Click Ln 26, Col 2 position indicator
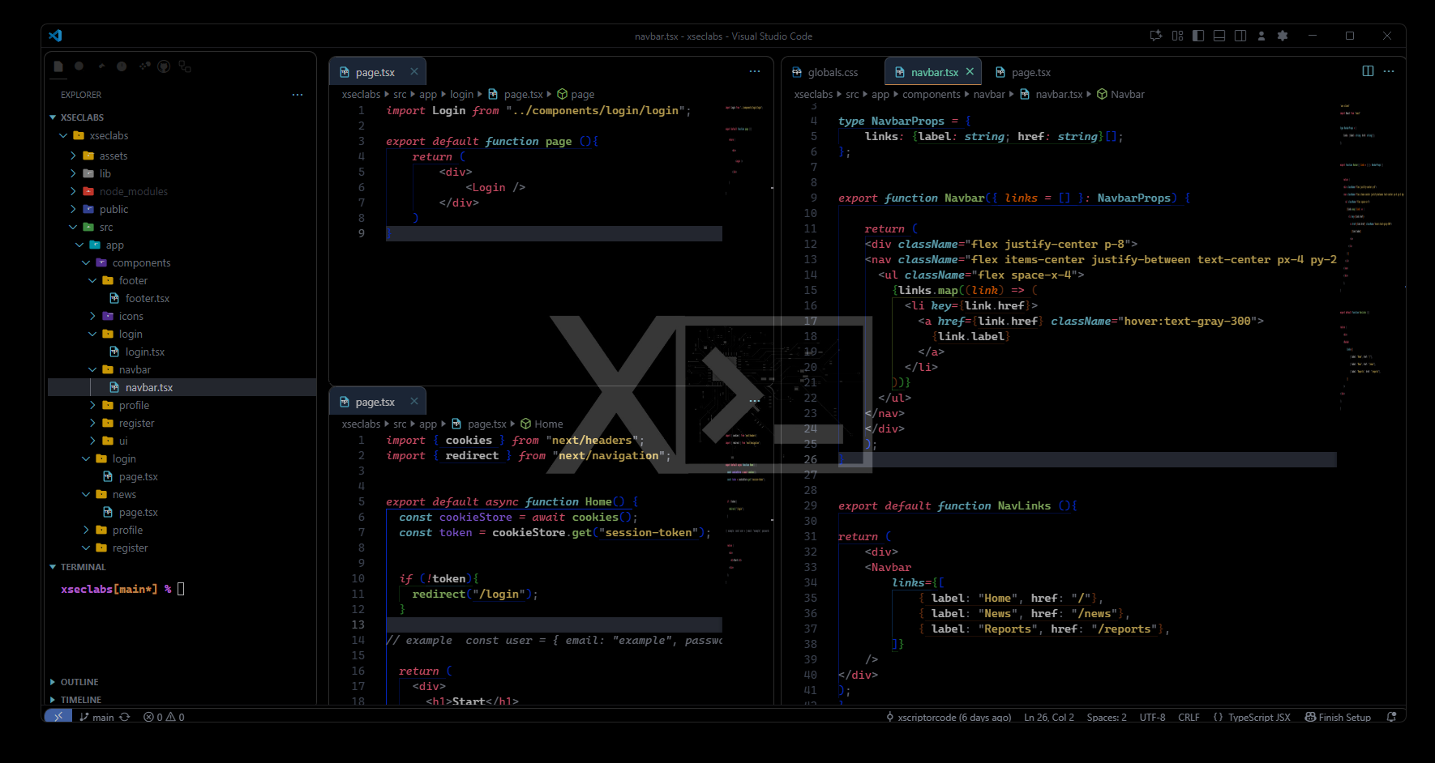Screen dimensions: 1435x763 (x=1048, y=717)
